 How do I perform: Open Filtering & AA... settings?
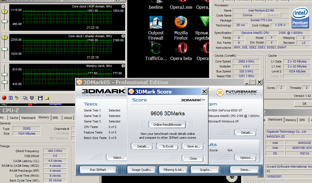174,170
